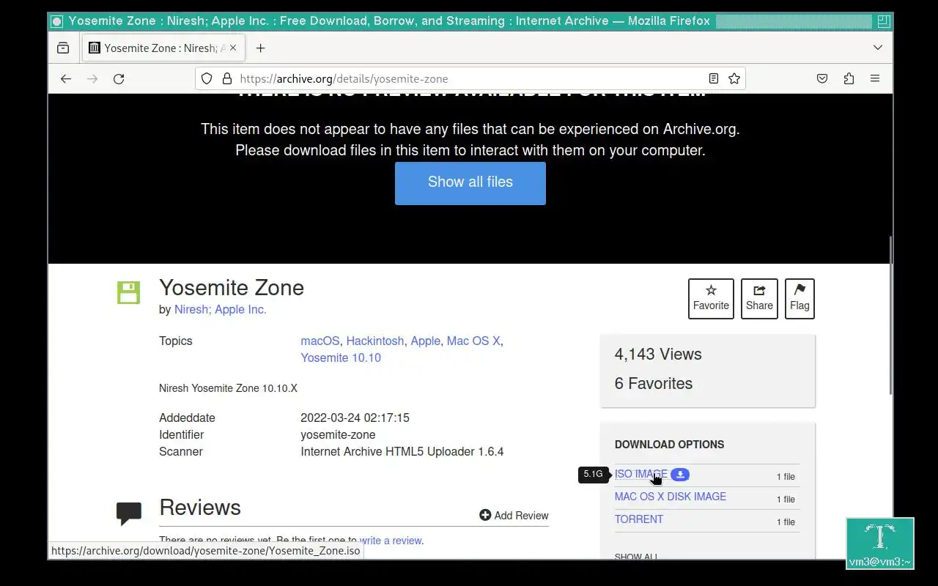Click the 4,143 Views text
The height and width of the screenshot is (586, 938).
tap(658, 354)
